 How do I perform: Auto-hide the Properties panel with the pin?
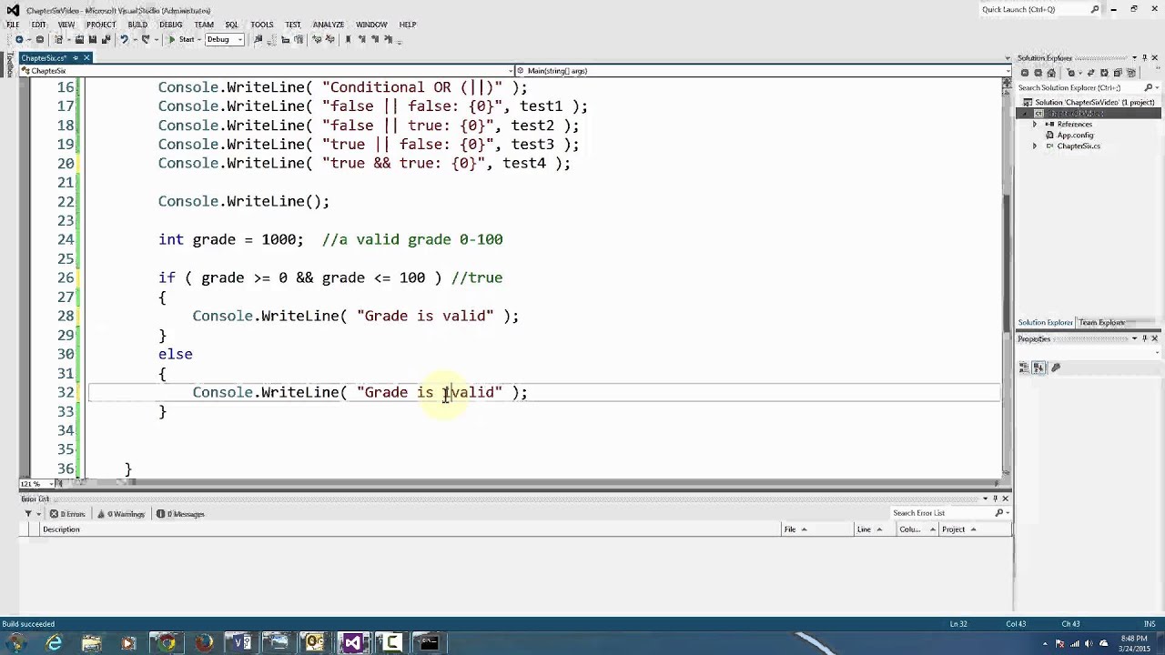(1144, 338)
